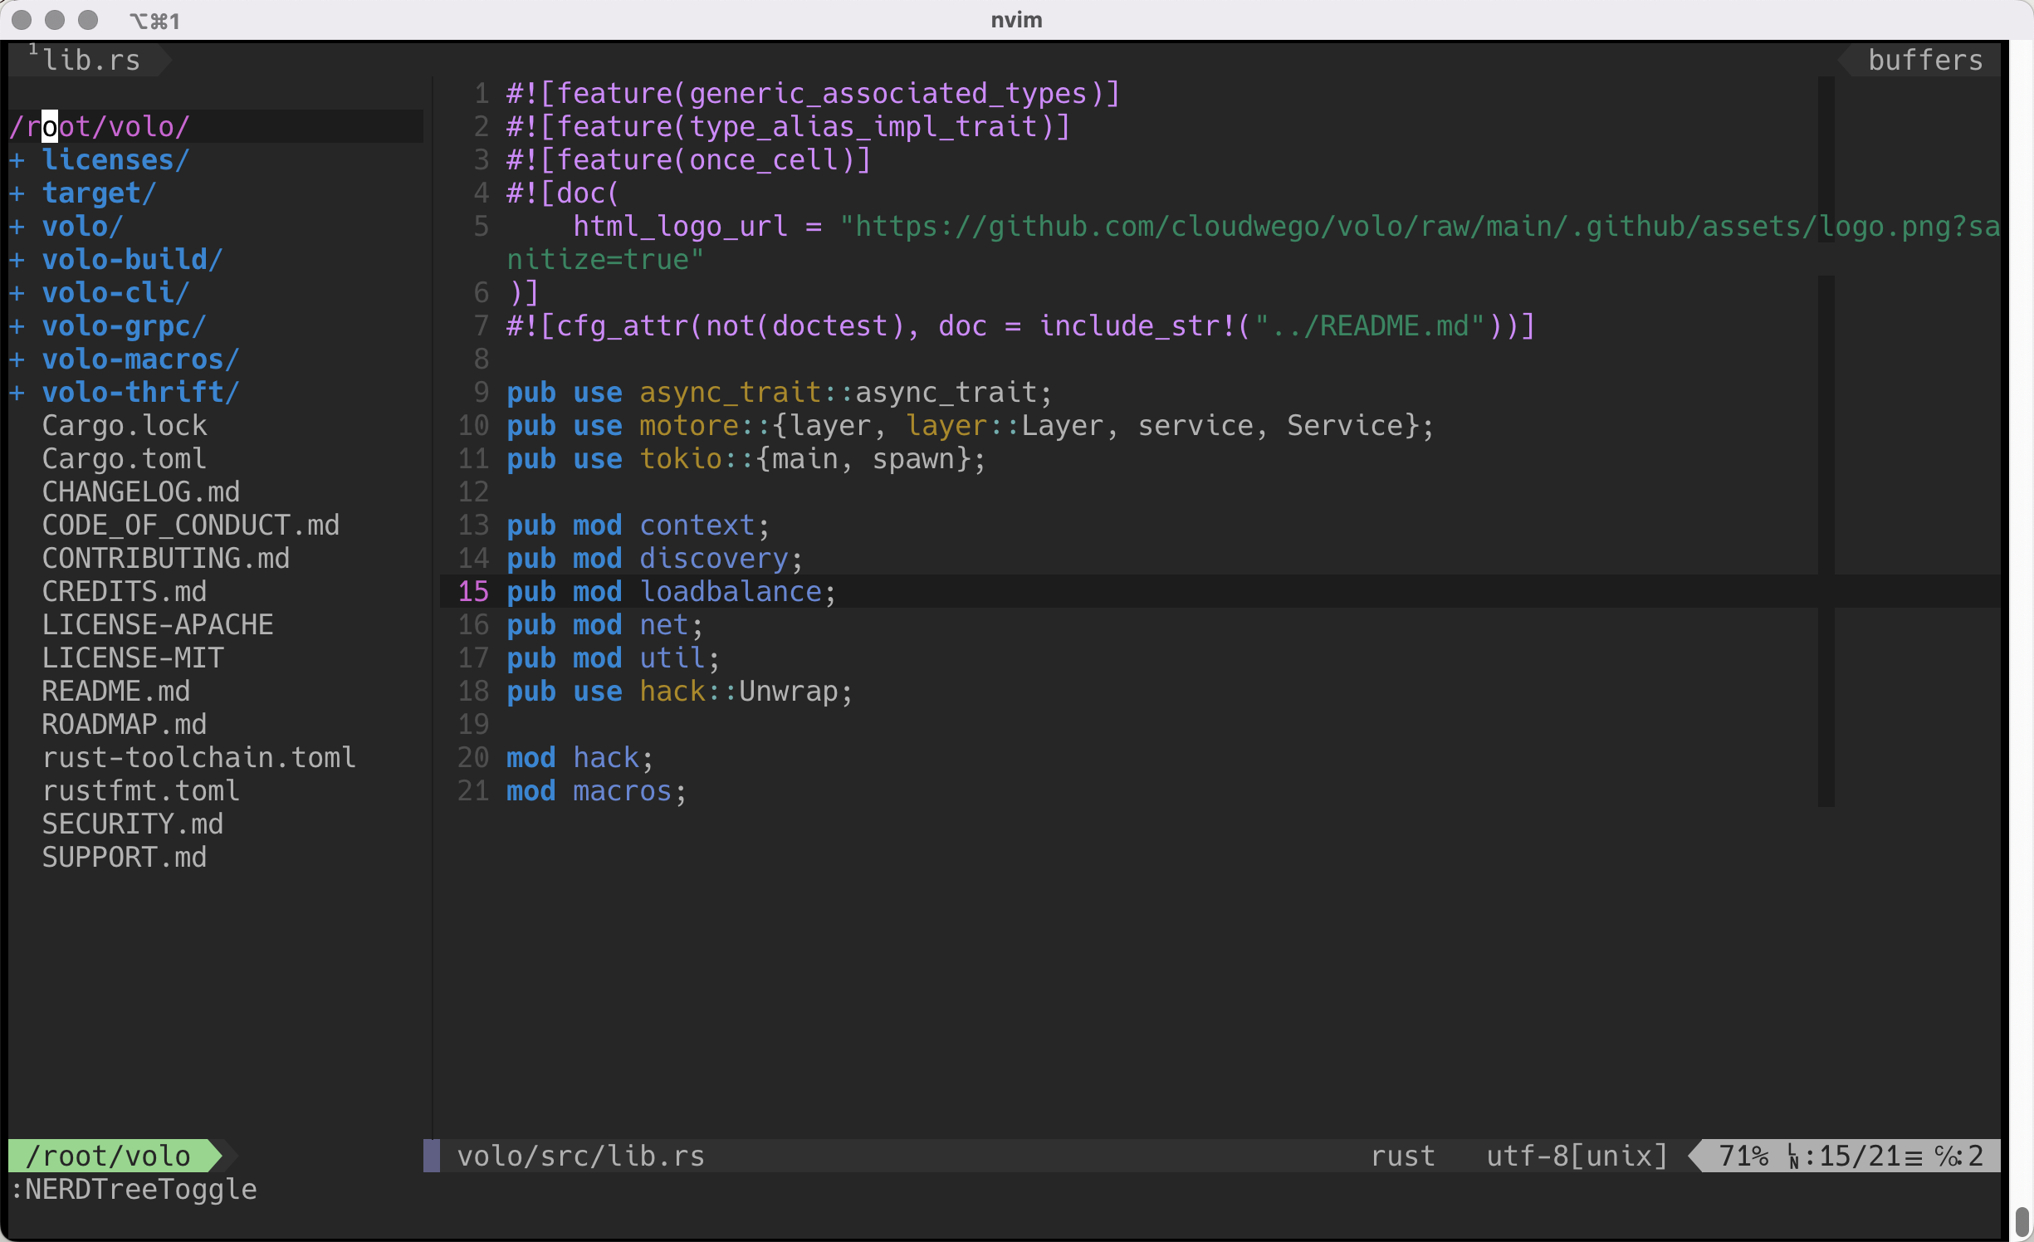The height and width of the screenshot is (1242, 2034).
Task: Select the lib.rs buffer tab
Action: pos(91,60)
